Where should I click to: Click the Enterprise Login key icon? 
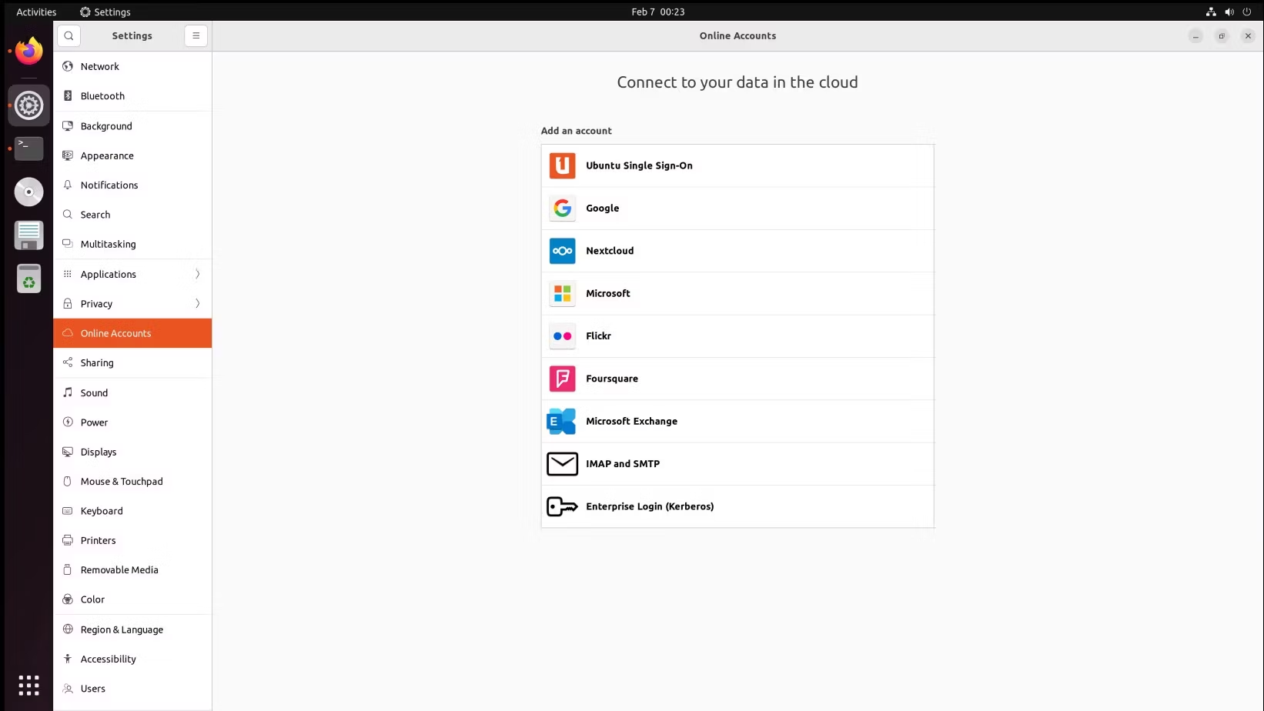pos(562,506)
